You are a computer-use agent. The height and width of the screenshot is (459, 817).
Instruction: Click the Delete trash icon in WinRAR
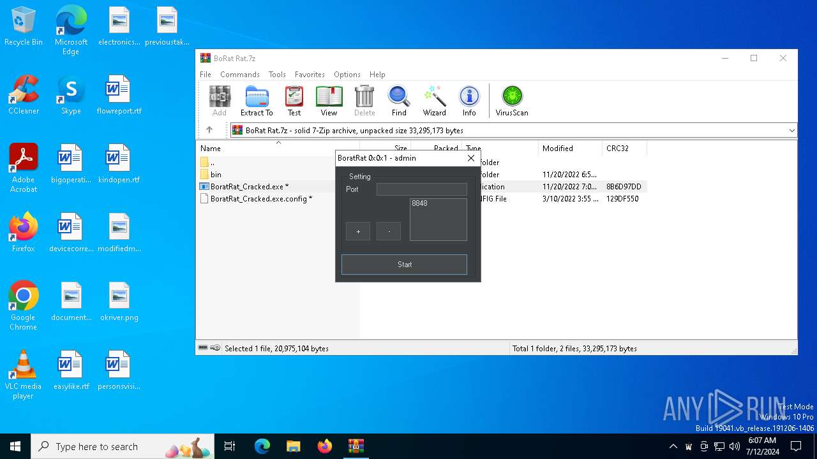(x=364, y=101)
